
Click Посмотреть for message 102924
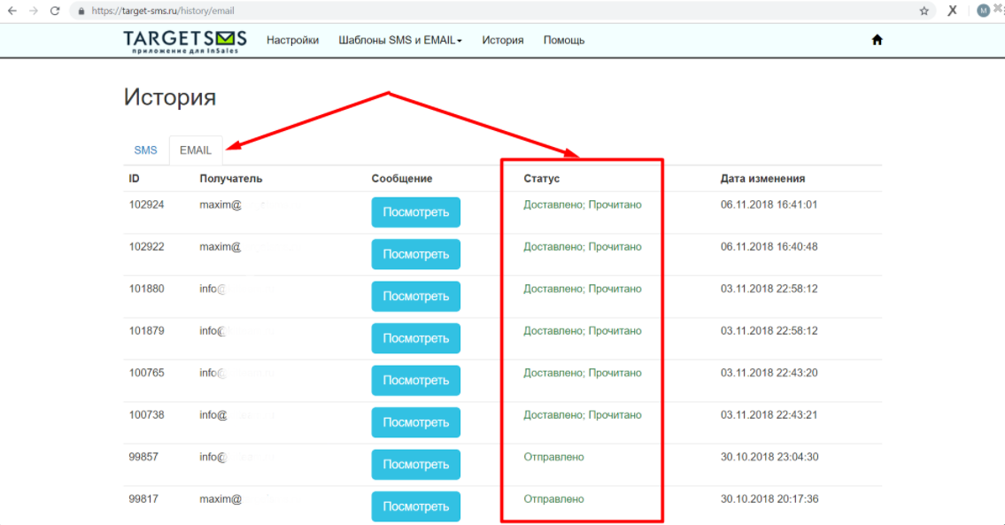pos(415,212)
